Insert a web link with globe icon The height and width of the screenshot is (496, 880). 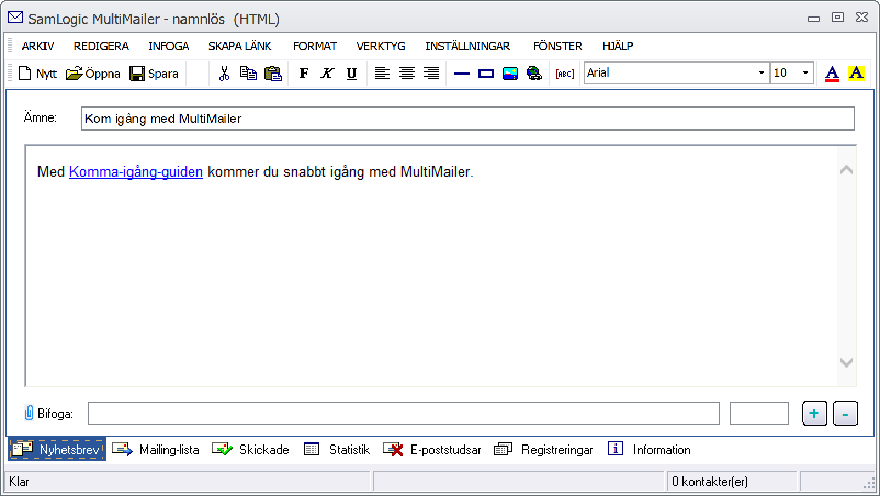coord(534,74)
